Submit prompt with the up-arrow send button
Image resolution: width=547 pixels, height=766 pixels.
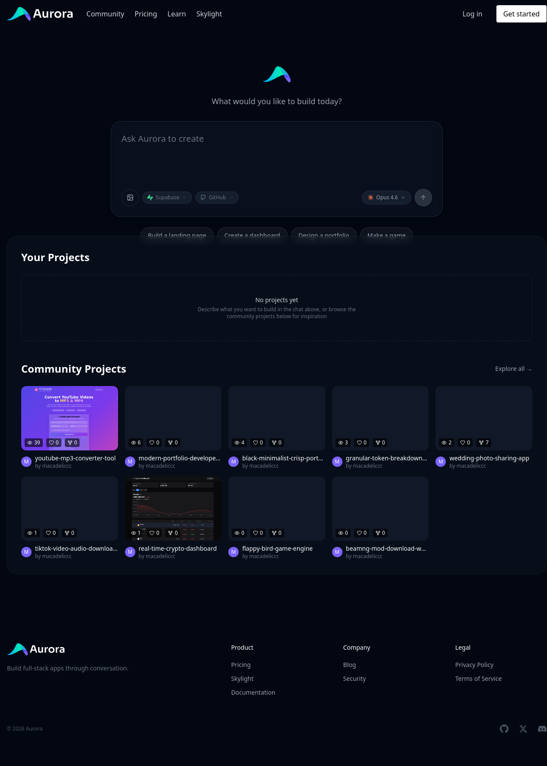point(423,198)
